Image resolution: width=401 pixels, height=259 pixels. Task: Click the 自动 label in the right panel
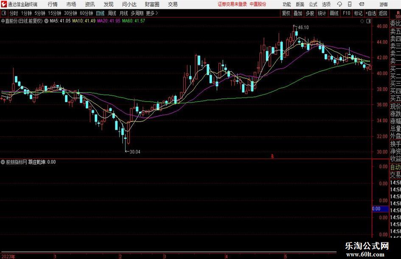pyautogui.click(x=395, y=167)
